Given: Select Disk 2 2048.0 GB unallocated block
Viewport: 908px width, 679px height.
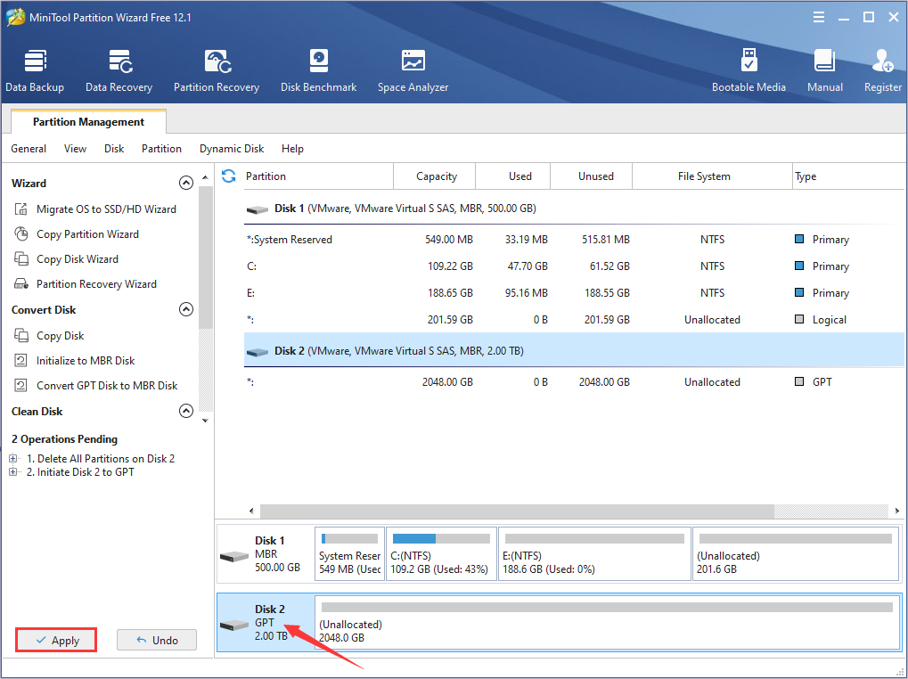Looking at the screenshot, I should tap(607, 623).
